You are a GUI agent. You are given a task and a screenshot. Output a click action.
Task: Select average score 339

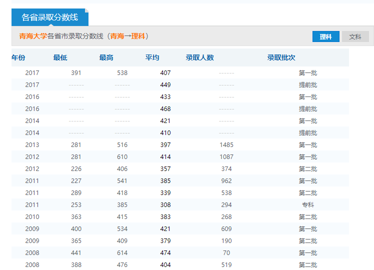tap(165, 192)
